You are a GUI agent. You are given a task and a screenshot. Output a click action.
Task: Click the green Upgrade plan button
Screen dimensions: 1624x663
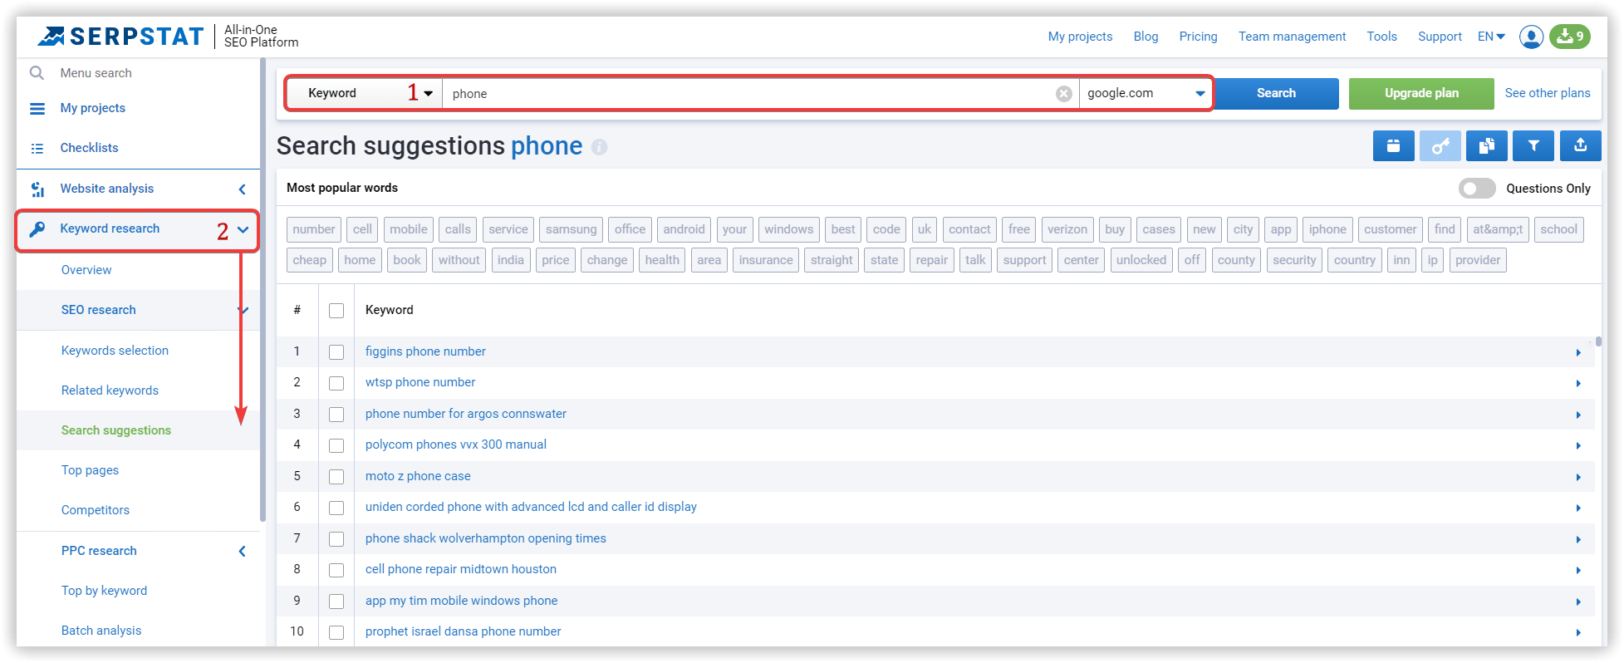coord(1421,93)
